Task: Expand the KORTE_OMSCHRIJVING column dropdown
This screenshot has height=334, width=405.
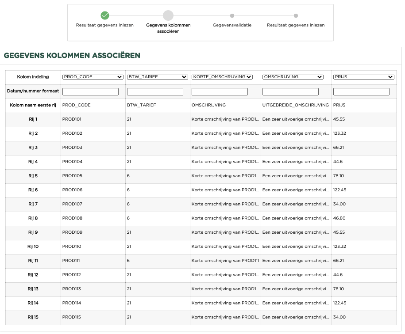Action: click(x=222, y=77)
